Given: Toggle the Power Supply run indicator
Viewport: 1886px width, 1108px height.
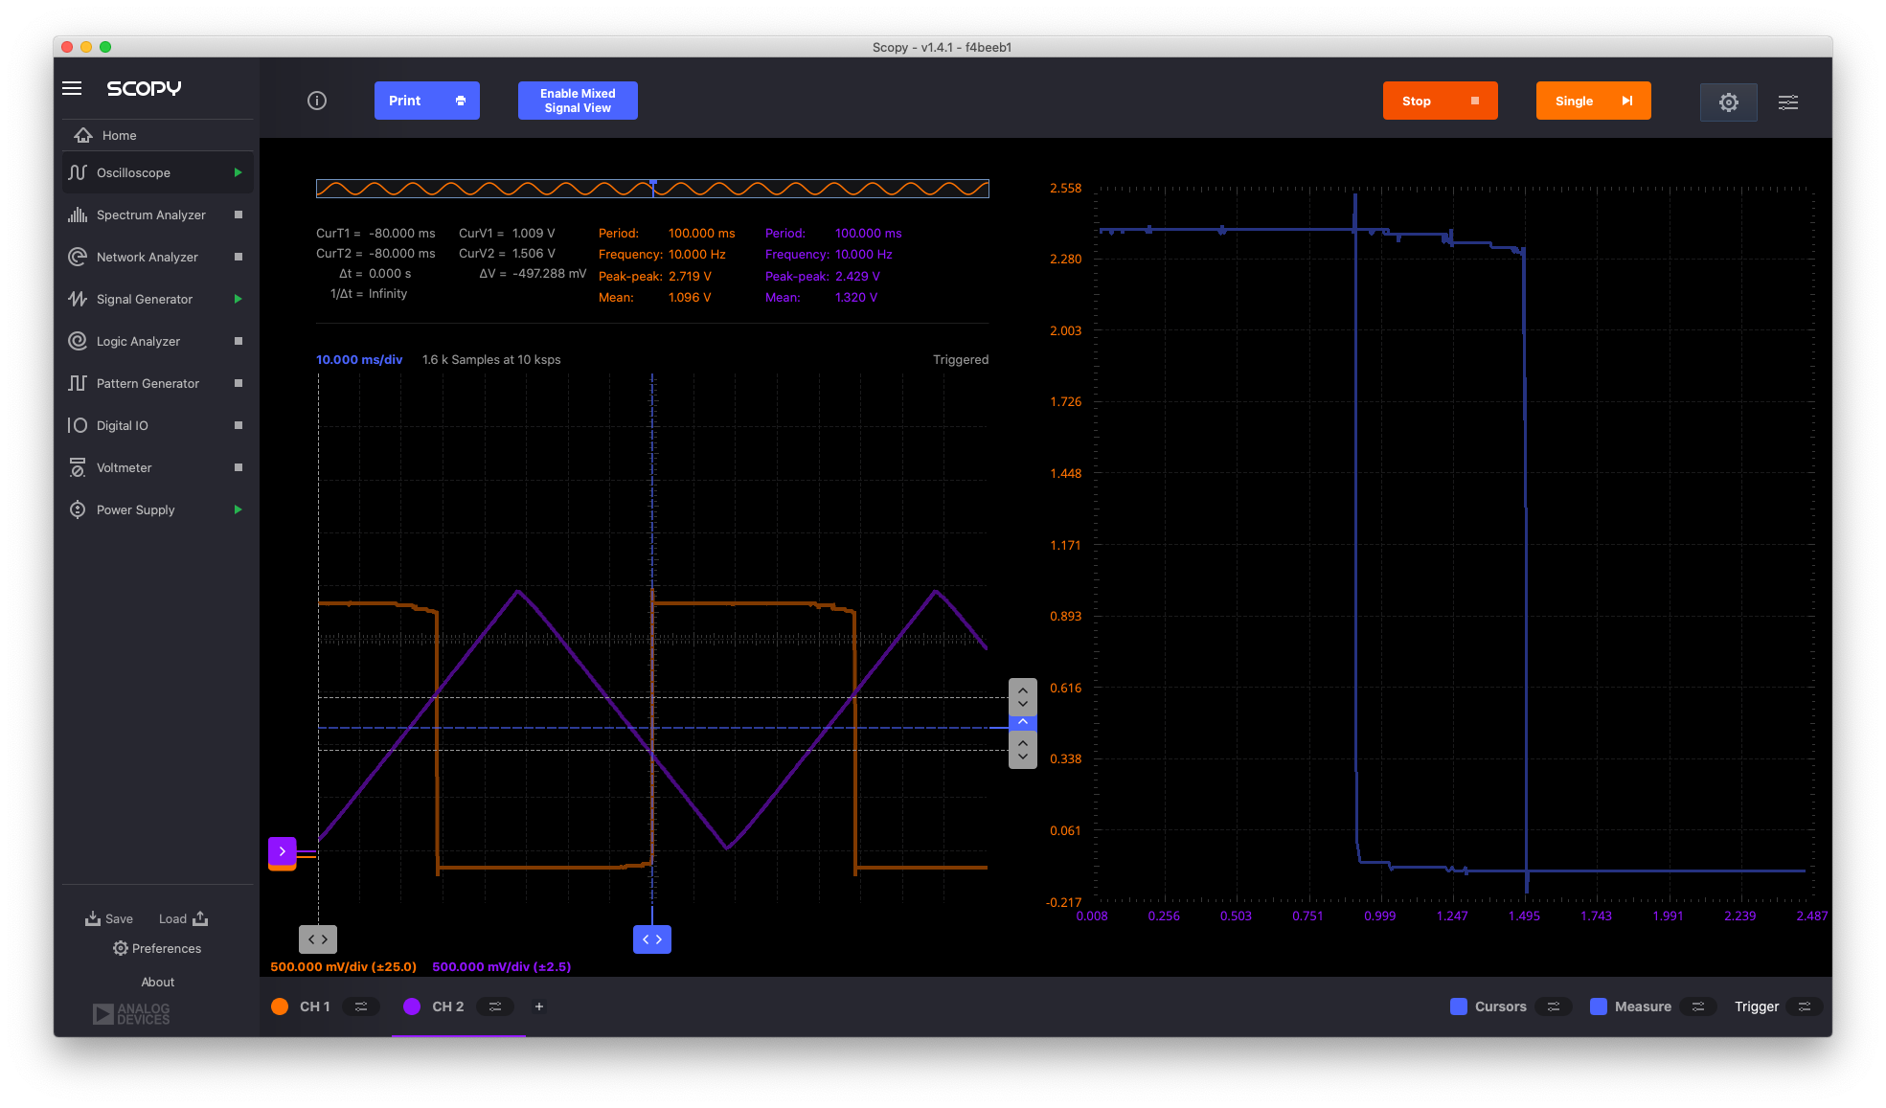Looking at the screenshot, I should pos(239,509).
